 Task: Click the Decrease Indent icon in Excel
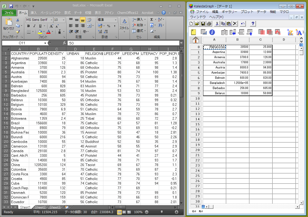(x=71, y=31)
